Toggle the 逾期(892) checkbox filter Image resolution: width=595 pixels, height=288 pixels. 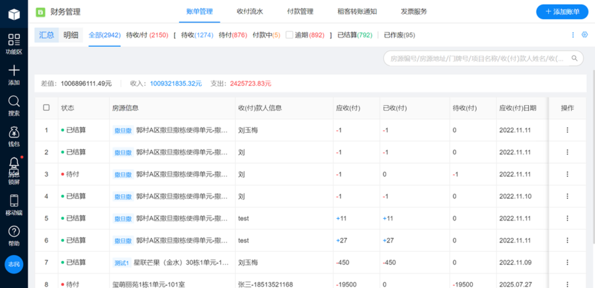[x=289, y=35]
